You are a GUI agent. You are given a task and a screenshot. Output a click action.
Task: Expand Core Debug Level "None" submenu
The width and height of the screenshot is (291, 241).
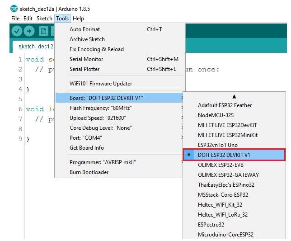tap(119, 128)
